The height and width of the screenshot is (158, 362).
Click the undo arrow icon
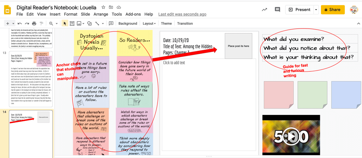pyautogui.click(x=20, y=24)
